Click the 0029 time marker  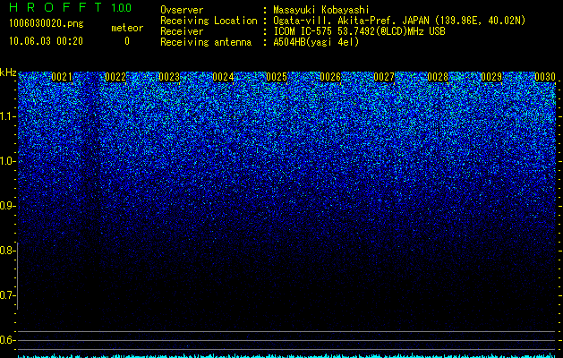[x=491, y=77]
